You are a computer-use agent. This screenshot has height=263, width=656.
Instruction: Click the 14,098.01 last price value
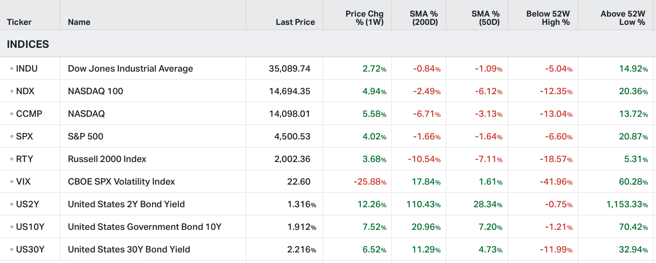[290, 114]
